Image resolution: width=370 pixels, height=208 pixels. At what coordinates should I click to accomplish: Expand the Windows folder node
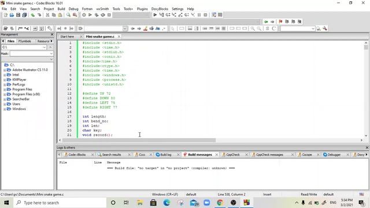coord(5,109)
